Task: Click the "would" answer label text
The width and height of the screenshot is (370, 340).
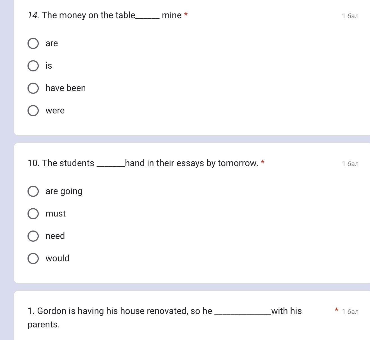Action: (57, 259)
